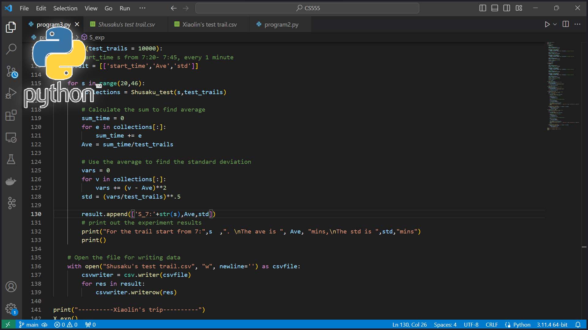588x330 pixels.
Task: Open the Run menu
Action: coord(125,8)
